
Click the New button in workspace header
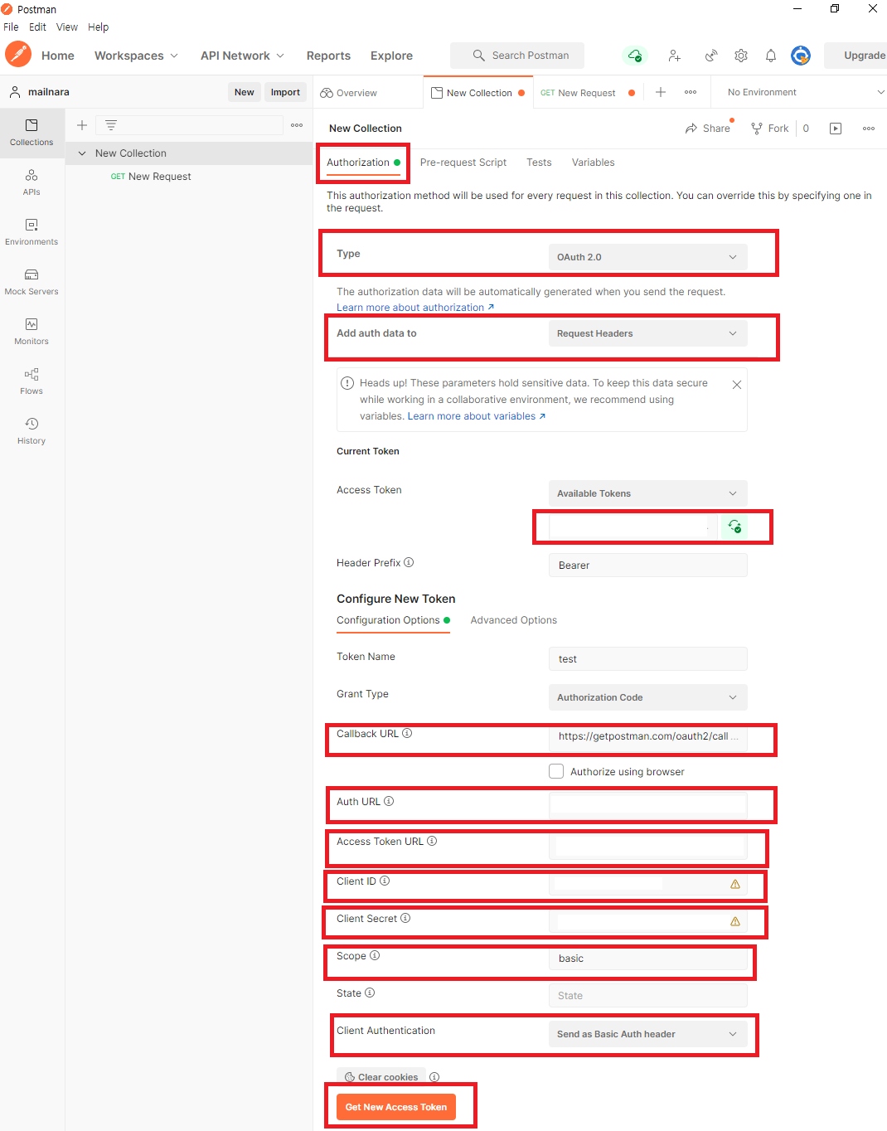click(x=245, y=92)
